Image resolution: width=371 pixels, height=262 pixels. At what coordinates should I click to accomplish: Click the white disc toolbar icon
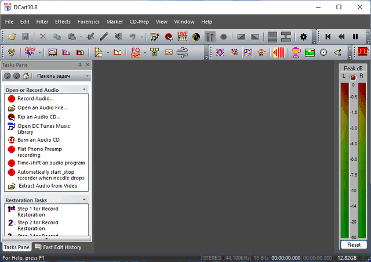coord(323,52)
